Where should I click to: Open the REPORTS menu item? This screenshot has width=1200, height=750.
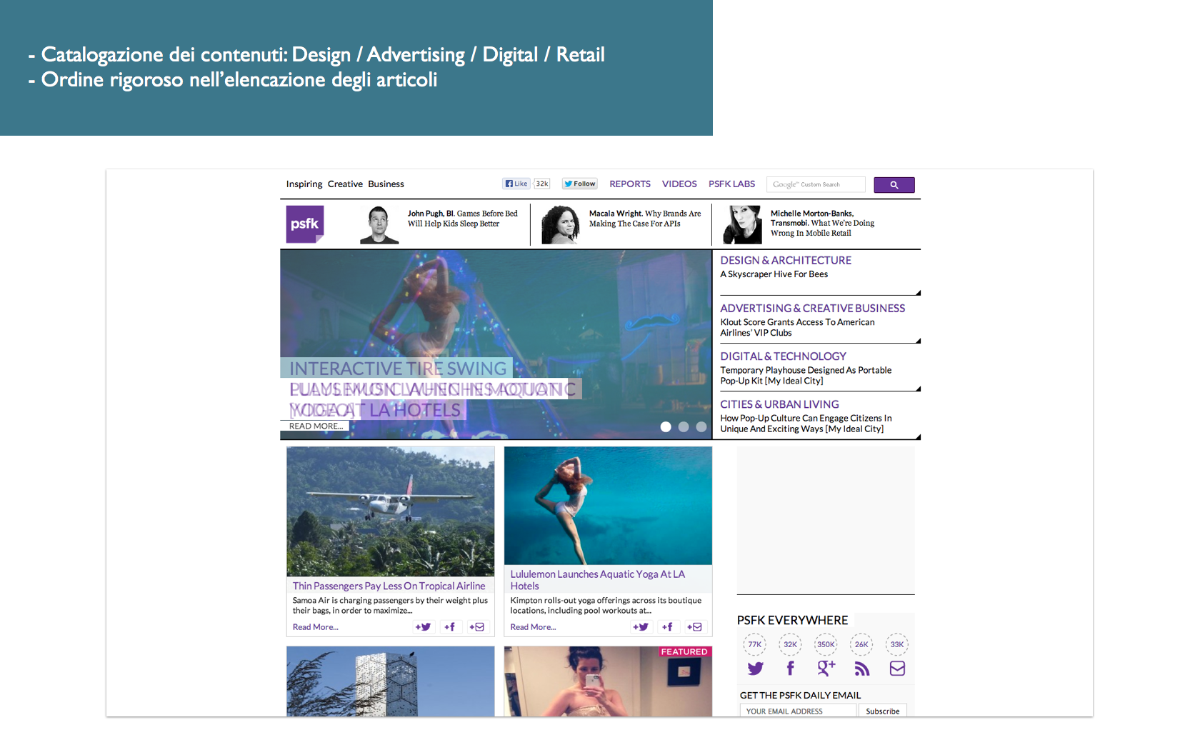(x=630, y=184)
